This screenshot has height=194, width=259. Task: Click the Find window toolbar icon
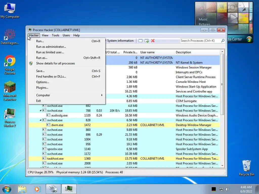click(x=140, y=41)
